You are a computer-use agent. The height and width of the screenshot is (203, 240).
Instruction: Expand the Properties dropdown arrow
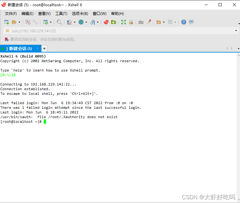point(51,22)
